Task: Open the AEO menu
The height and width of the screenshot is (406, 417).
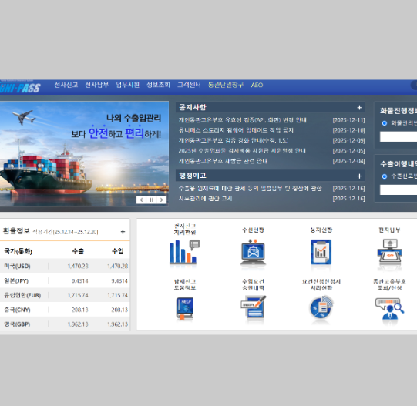Action: pos(257,85)
